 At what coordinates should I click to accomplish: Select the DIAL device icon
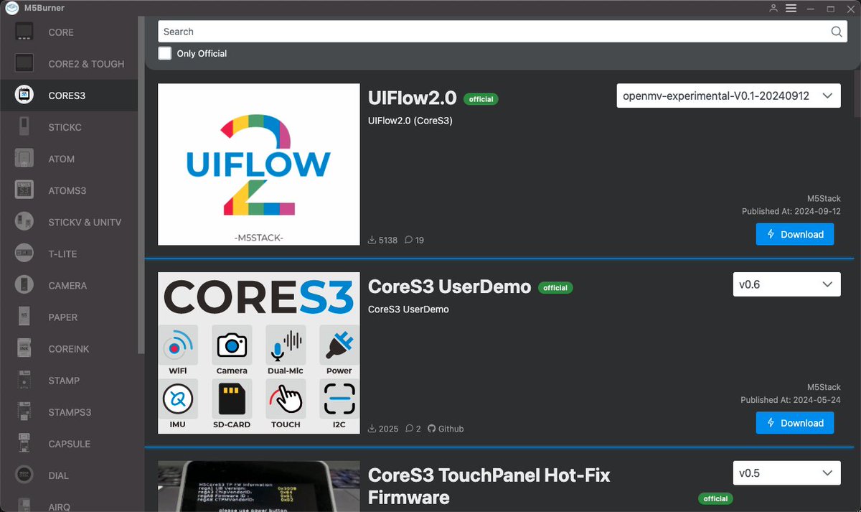pyautogui.click(x=24, y=475)
